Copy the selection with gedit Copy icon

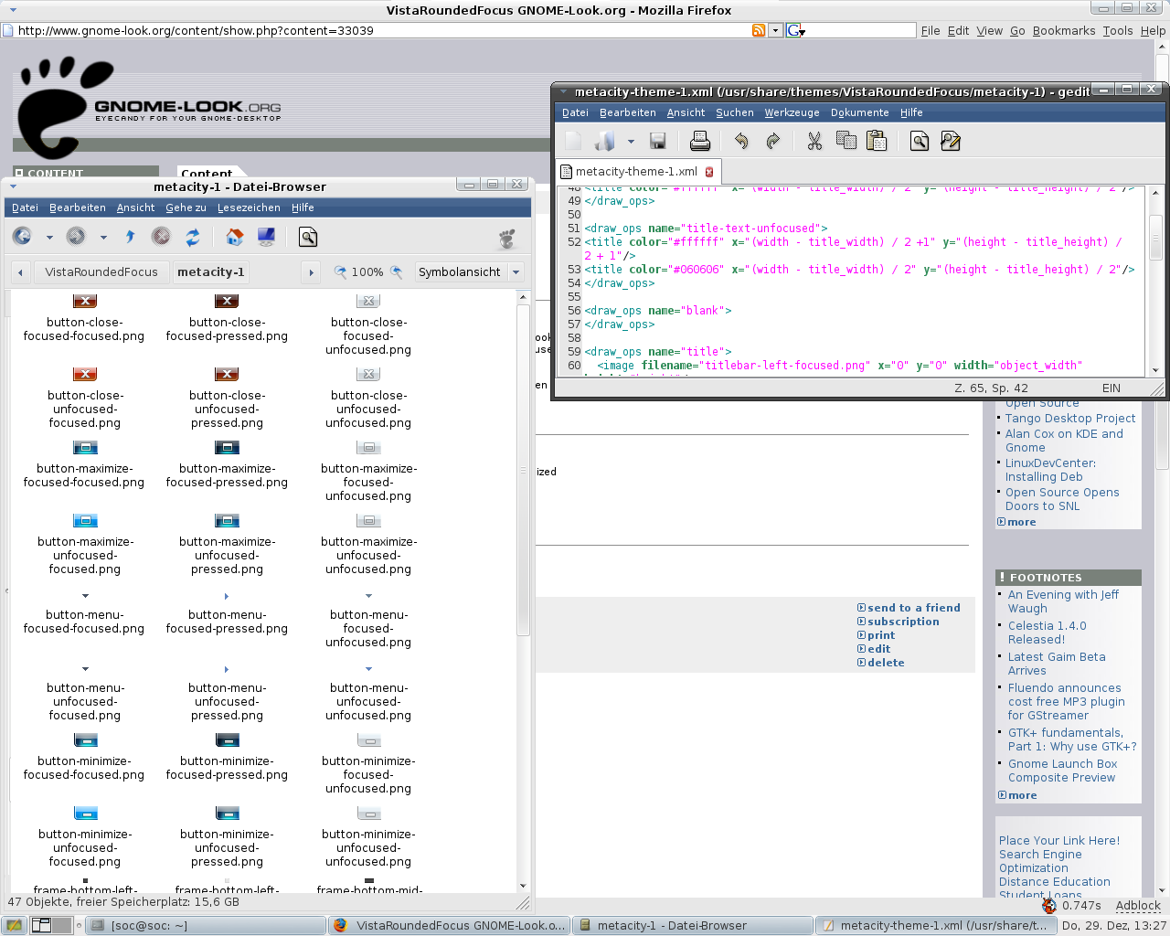click(x=846, y=141)
